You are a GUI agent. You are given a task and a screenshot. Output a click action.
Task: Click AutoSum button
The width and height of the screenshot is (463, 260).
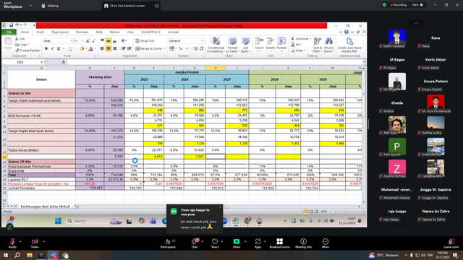(x=301, y=38)
